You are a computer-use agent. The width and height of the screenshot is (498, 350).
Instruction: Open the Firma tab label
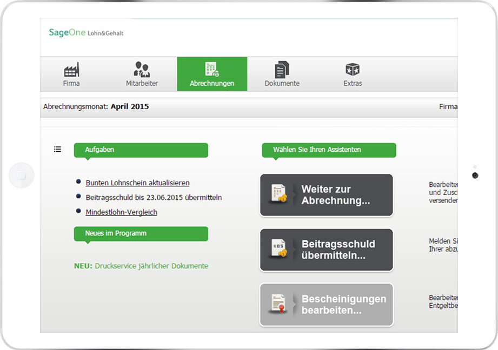coord(71,84)
